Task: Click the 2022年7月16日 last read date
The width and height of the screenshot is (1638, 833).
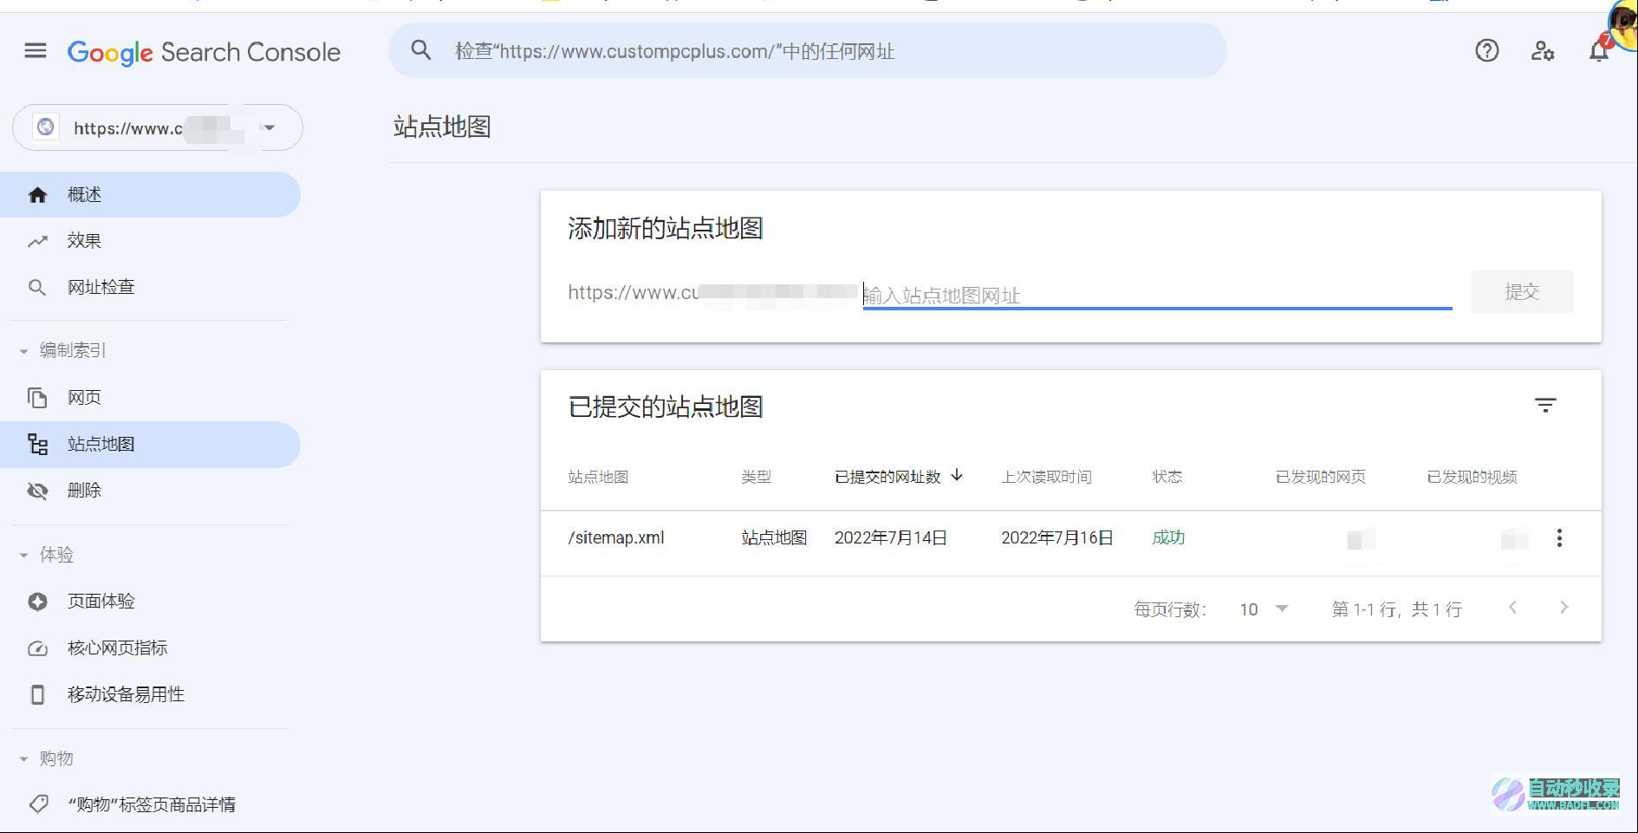Action: (1057, 537)
